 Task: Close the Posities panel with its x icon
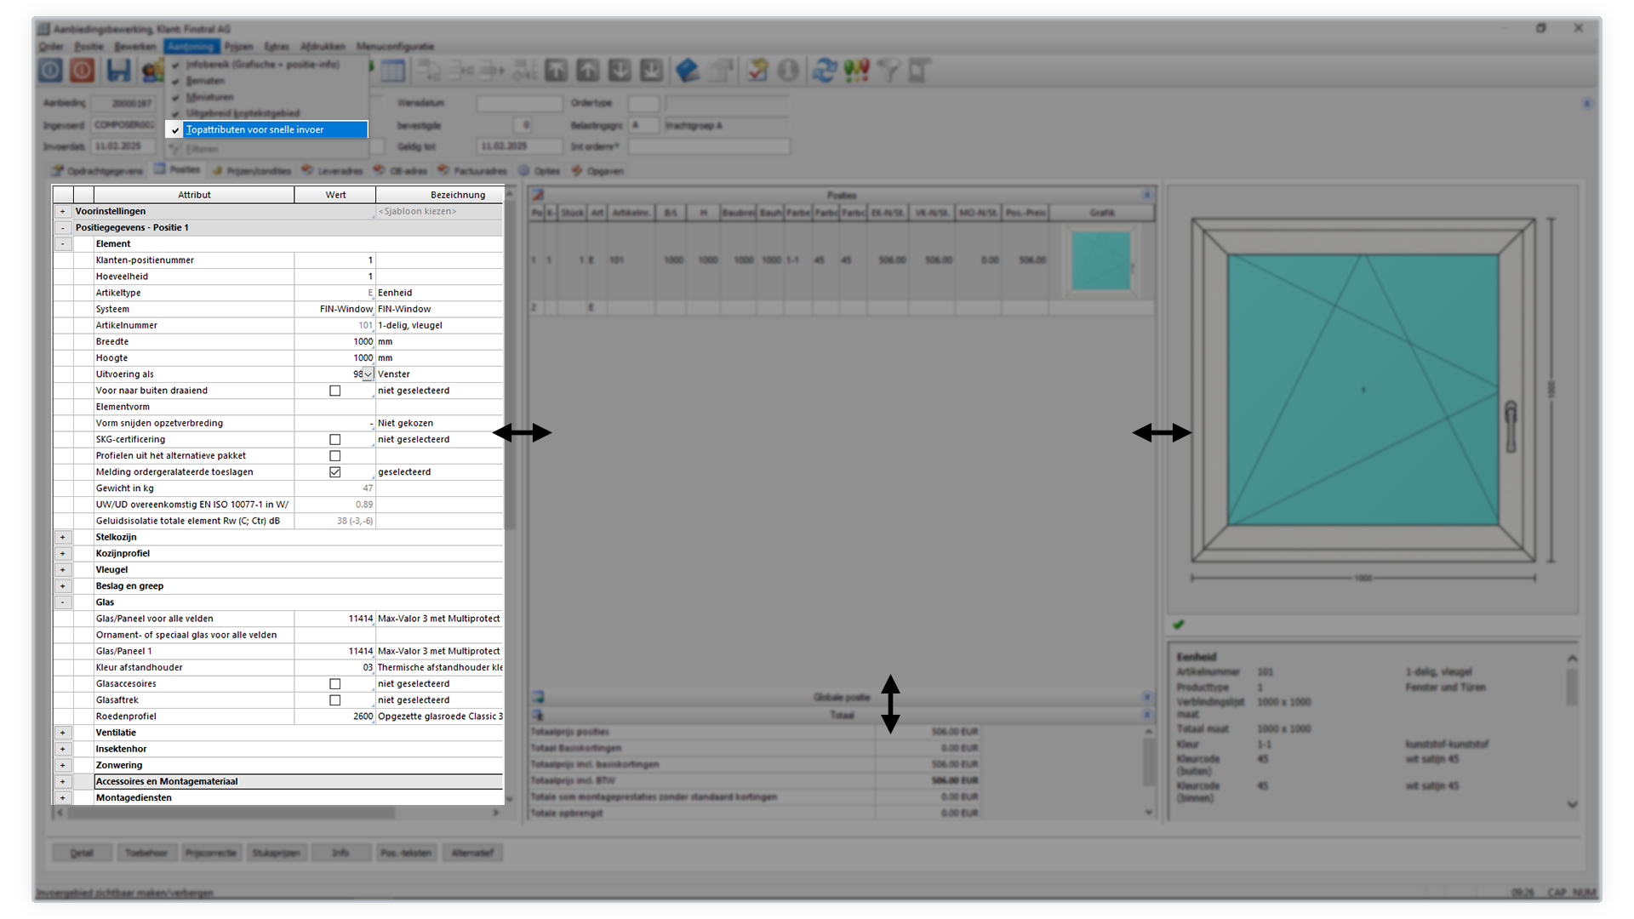click(x=1147, y=195)
